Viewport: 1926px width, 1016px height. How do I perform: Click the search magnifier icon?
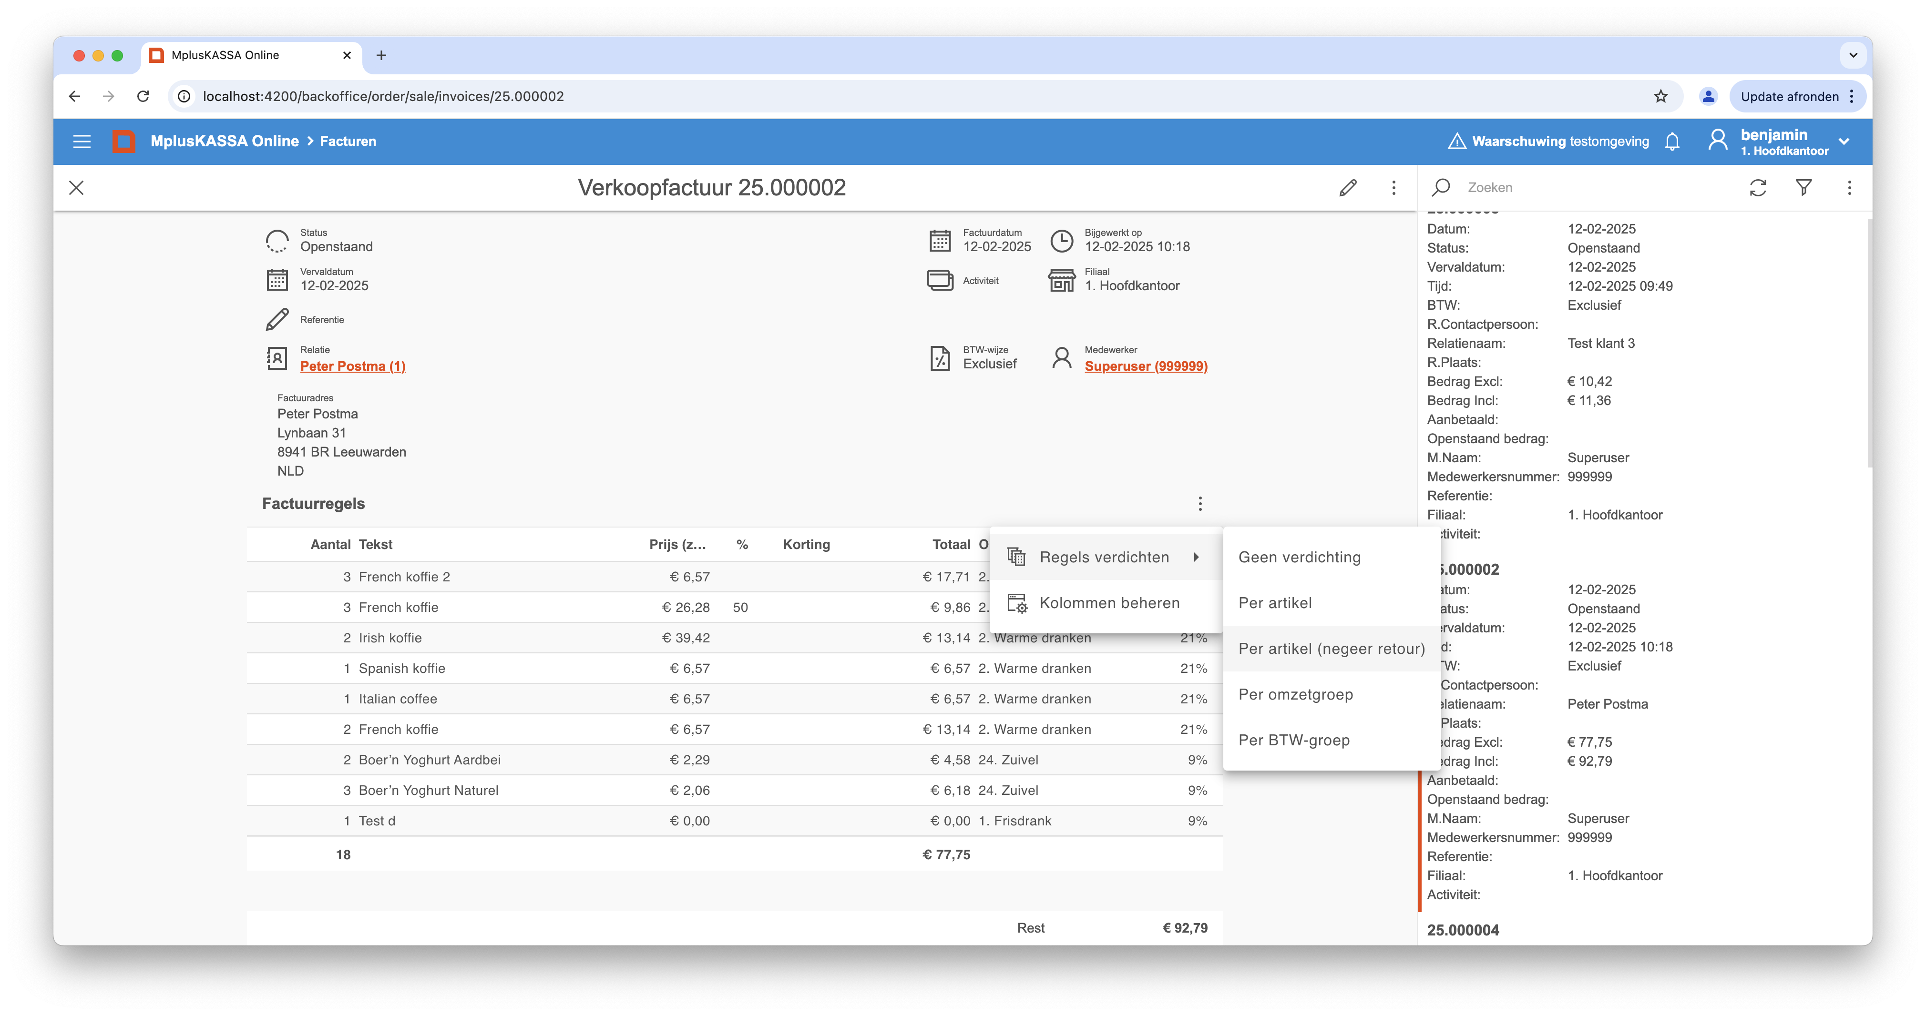[1442, 187]
